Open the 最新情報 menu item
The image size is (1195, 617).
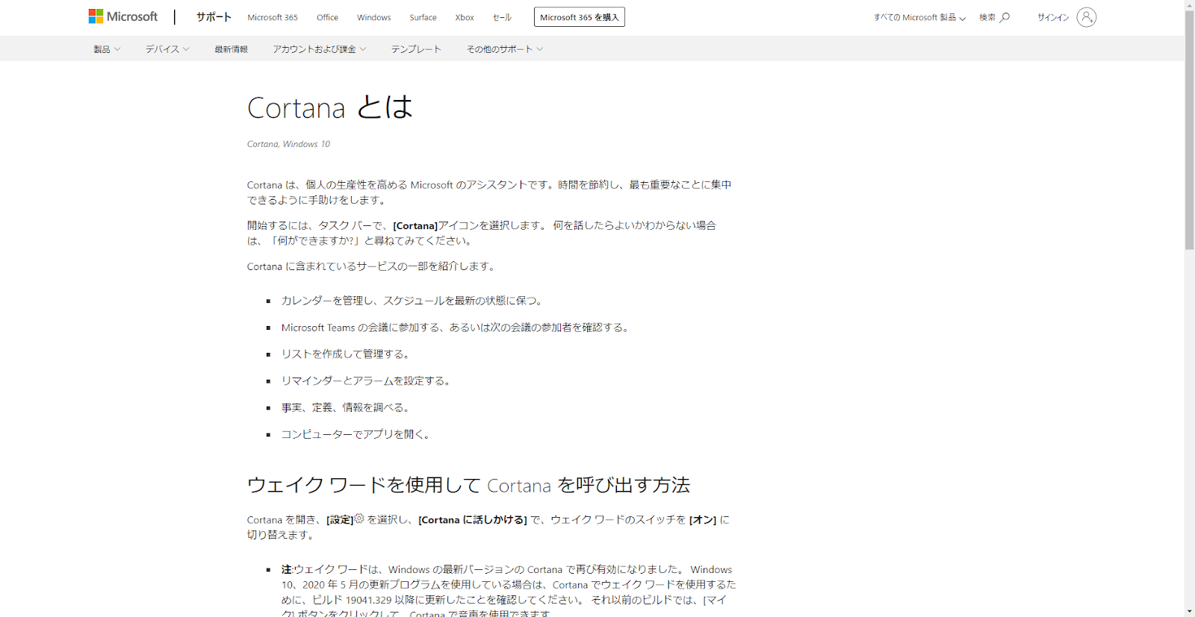(231, 49)
